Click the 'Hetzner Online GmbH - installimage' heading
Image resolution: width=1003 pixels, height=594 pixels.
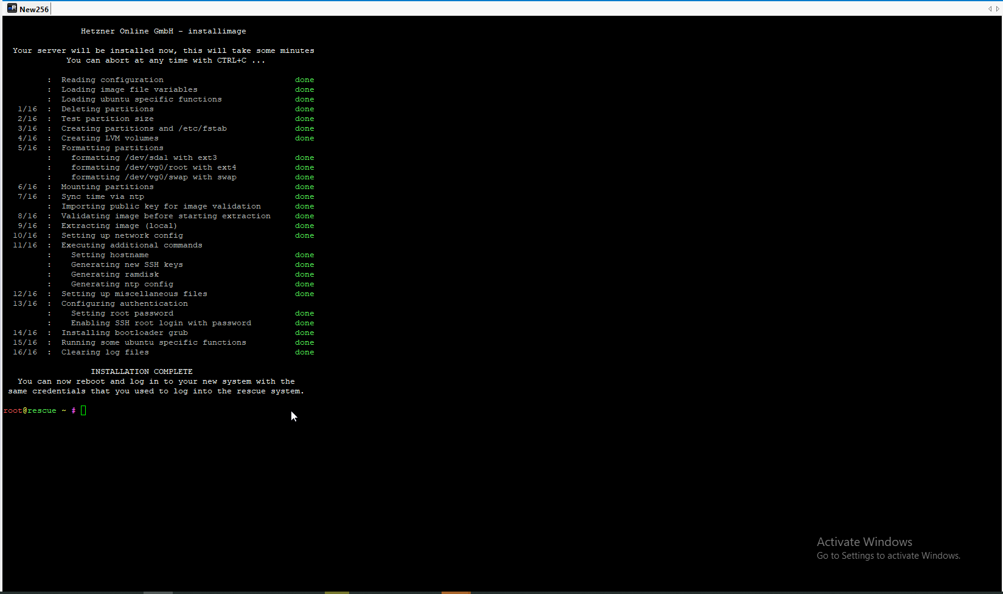[x=164, y=31]
